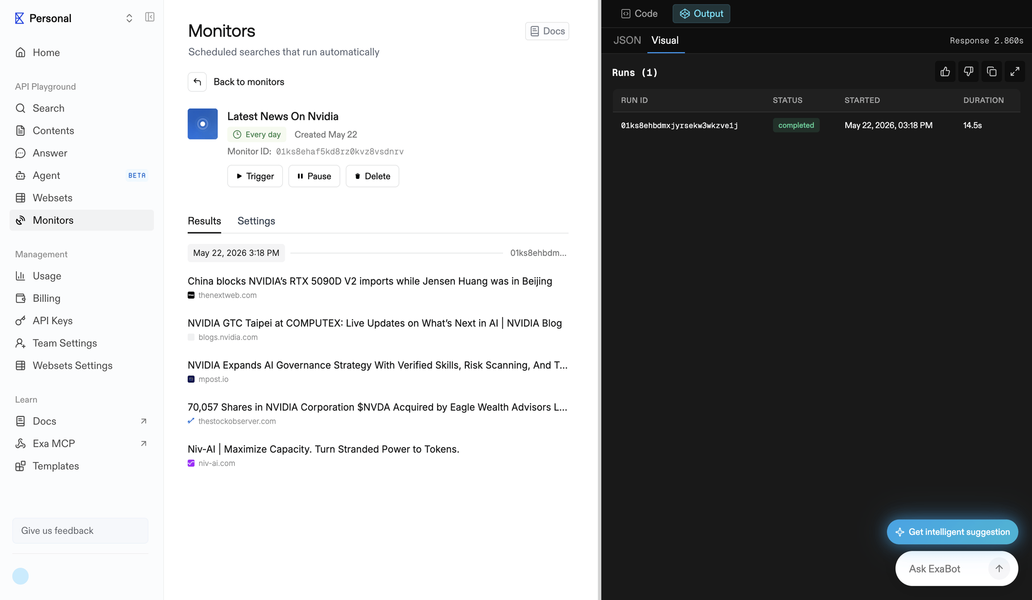Screen dimensions: 1032x600
Task: Open the Answer page
Action: tap(82, 153)
